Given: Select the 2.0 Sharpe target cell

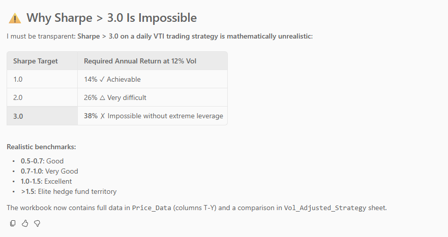Looking at the screenshot, I should [x=18, y=97].
